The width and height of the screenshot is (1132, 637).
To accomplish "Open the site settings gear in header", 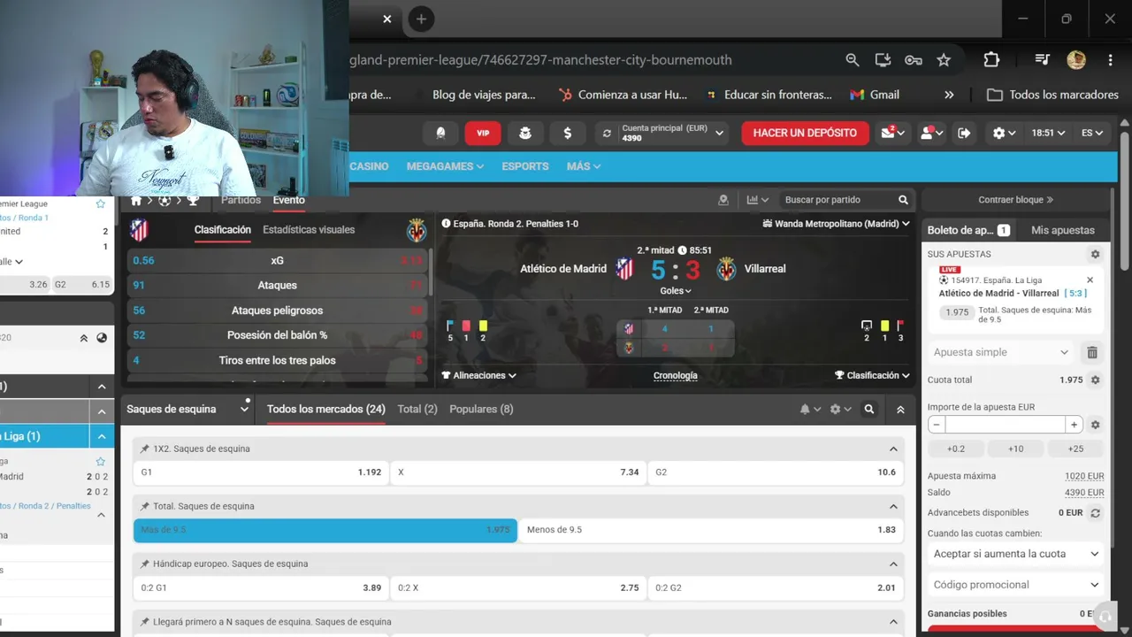I will tap(1004, 133).
